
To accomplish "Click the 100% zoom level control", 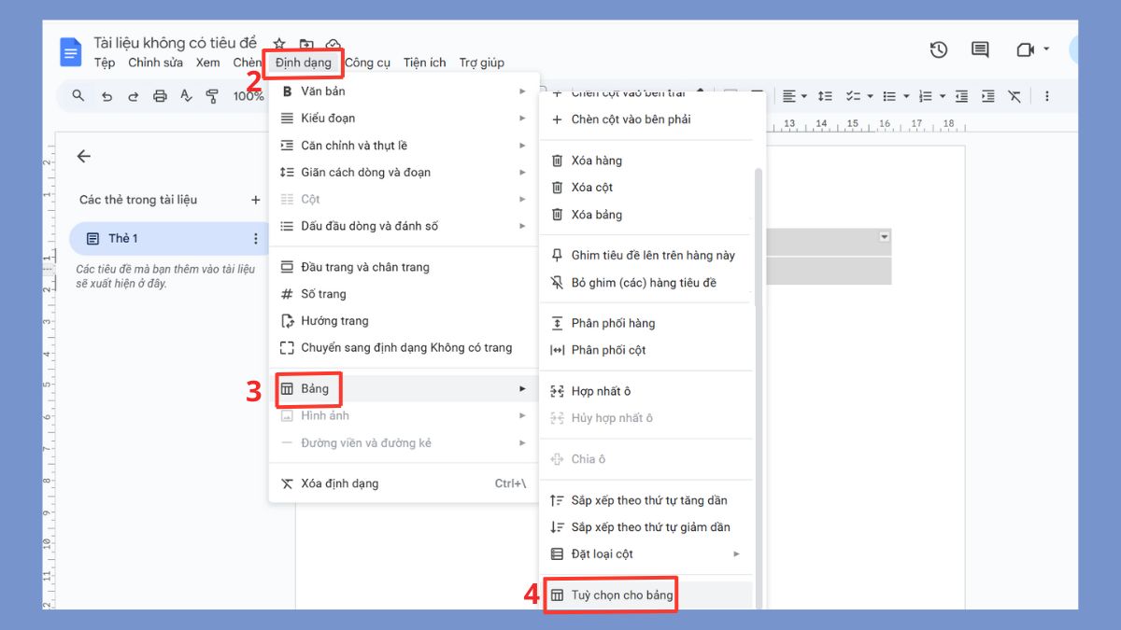I will [249, 95].
